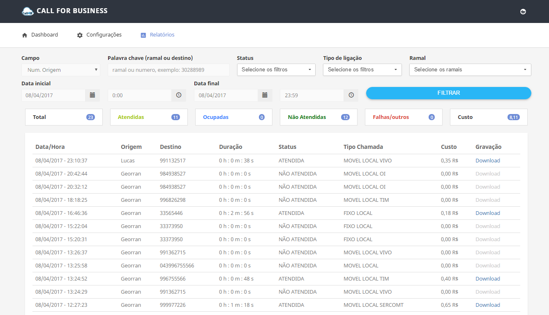Screen dimensions: 549x315
Task: Click the Dashboard home icon
Action: pyautogui.click(x=24, y=35)
